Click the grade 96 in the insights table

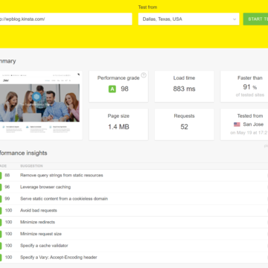(7, 187)
